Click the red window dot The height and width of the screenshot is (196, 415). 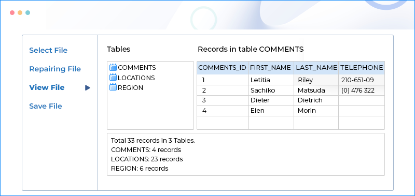point(12,12)
